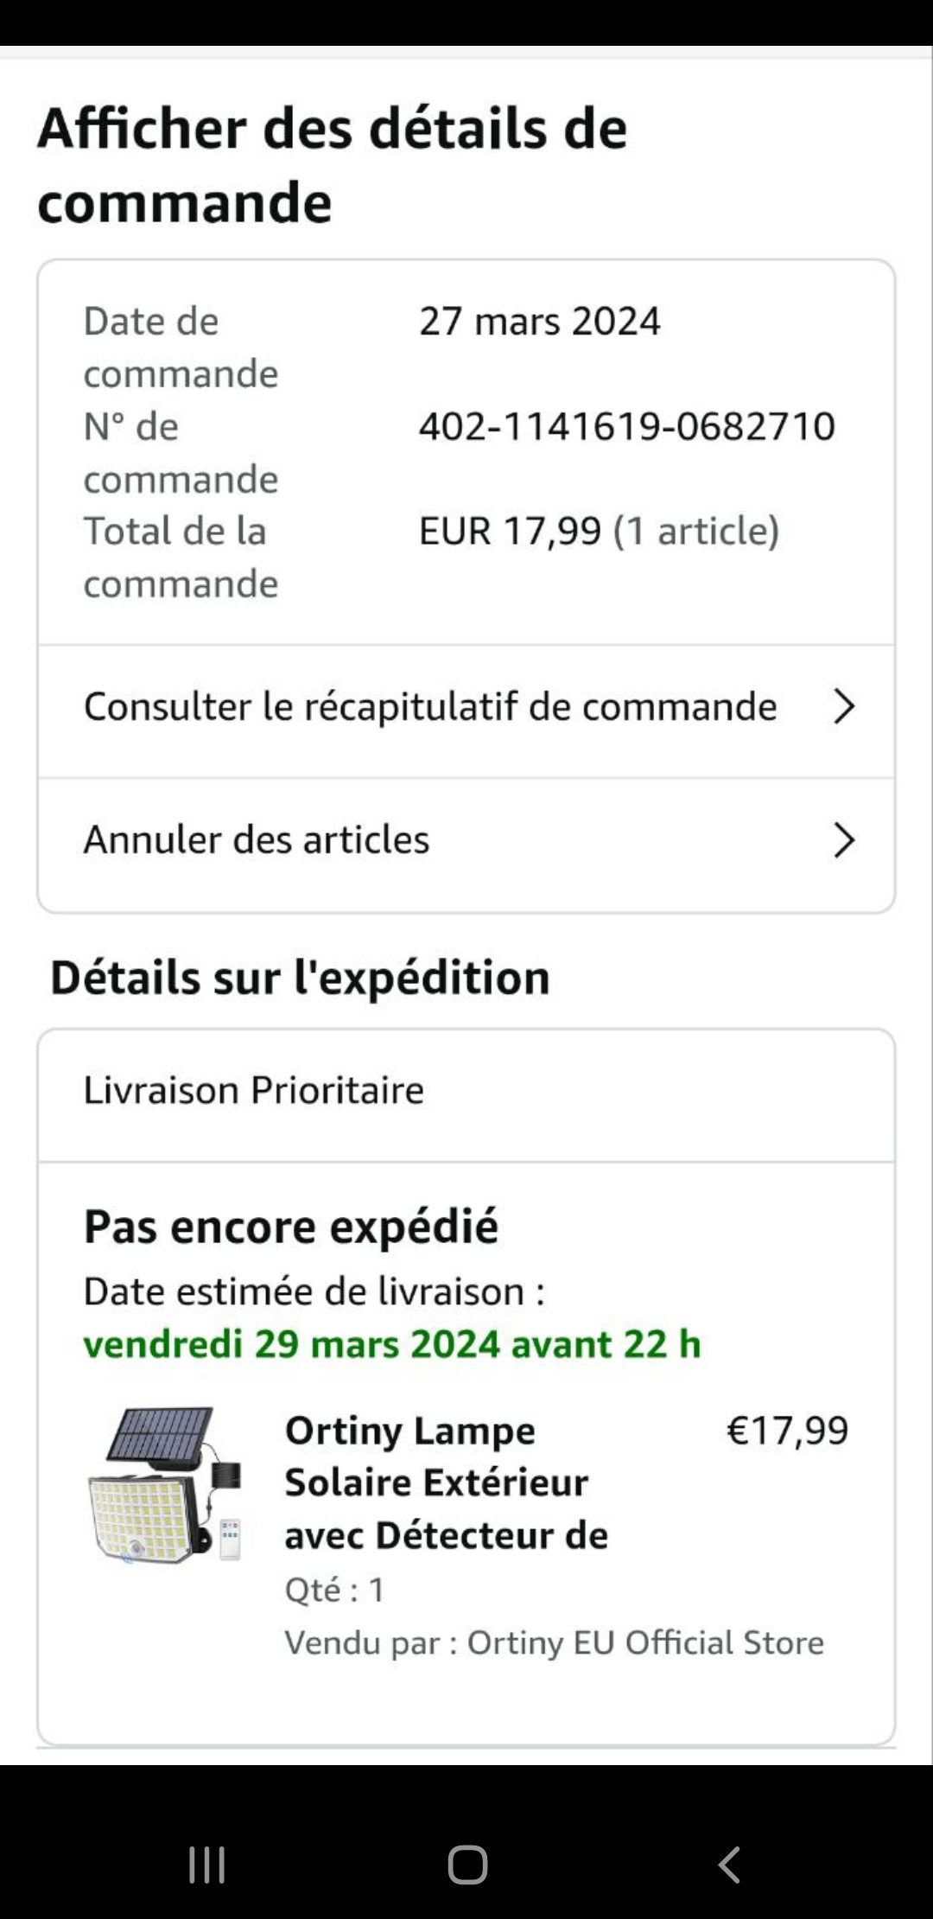This screenshot has width=933, height=1919.
Task: Tap the "Qté : 1" quantity text
Action: pos(335,1589)
